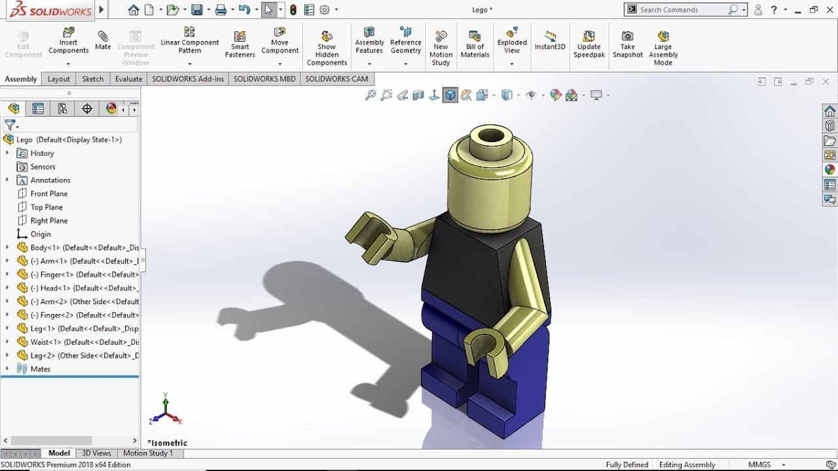Screen dimensions: 838x471
Task: Open the Design Library task pane tab
Action: (x=829, y=126)
